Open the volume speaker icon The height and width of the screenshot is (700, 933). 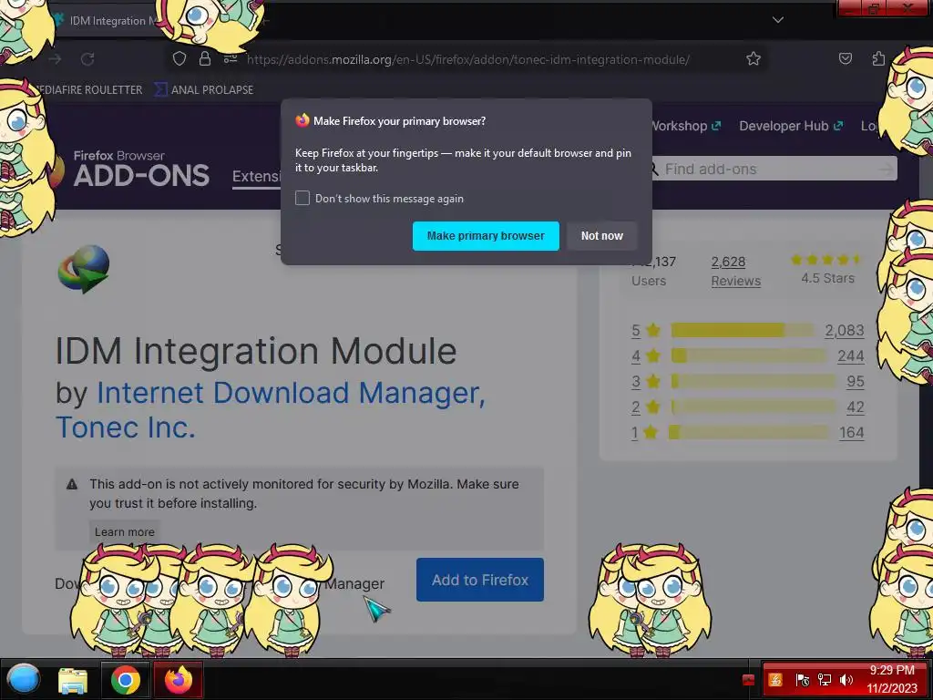846,680
